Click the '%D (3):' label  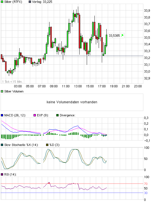(55, 145)
